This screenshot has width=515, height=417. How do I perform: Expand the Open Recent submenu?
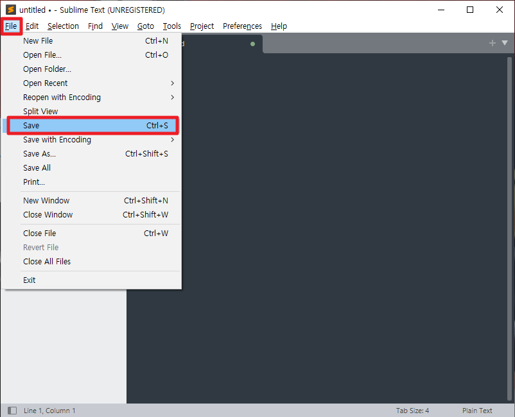click(x=91, y=83)
